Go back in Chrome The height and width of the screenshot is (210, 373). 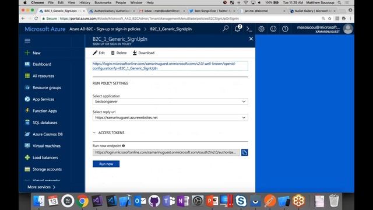click(x=23, y=18)
